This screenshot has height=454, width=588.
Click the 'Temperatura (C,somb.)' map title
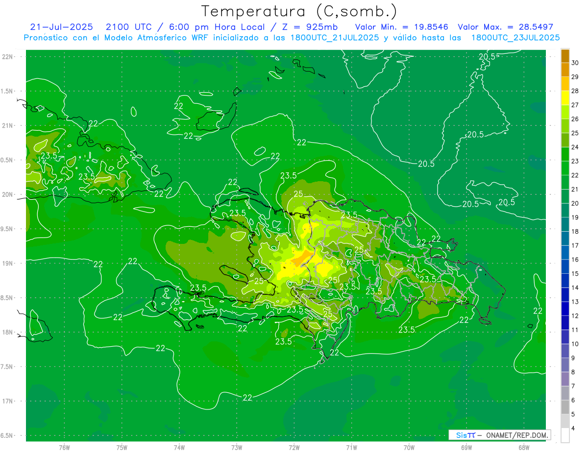pos(299,12)
